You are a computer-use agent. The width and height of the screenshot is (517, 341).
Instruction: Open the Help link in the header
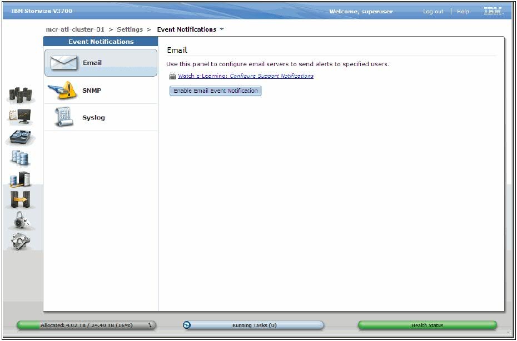point(463,11)
